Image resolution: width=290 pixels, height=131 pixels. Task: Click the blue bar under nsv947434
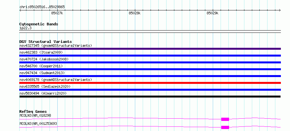(150, 76)
